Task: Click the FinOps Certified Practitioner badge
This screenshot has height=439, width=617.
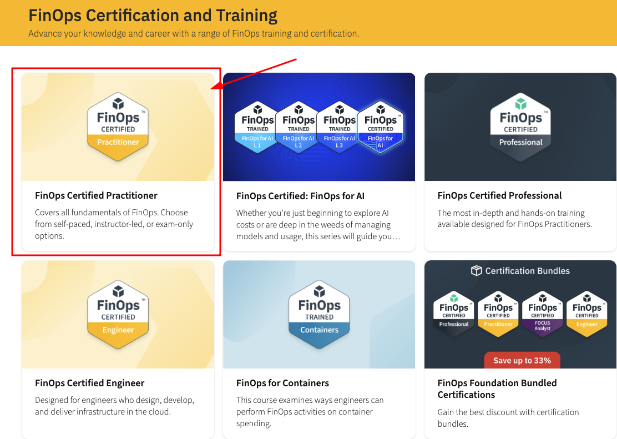Action: point(118,127)
